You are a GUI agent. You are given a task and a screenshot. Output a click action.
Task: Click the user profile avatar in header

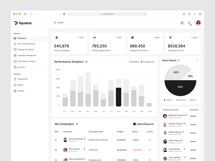198,23
